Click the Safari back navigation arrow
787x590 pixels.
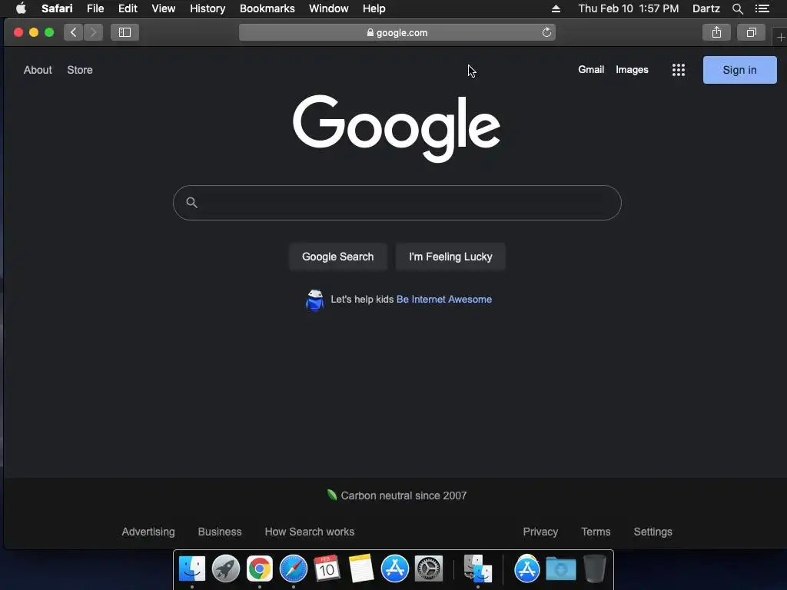click(x=73, y=32)
